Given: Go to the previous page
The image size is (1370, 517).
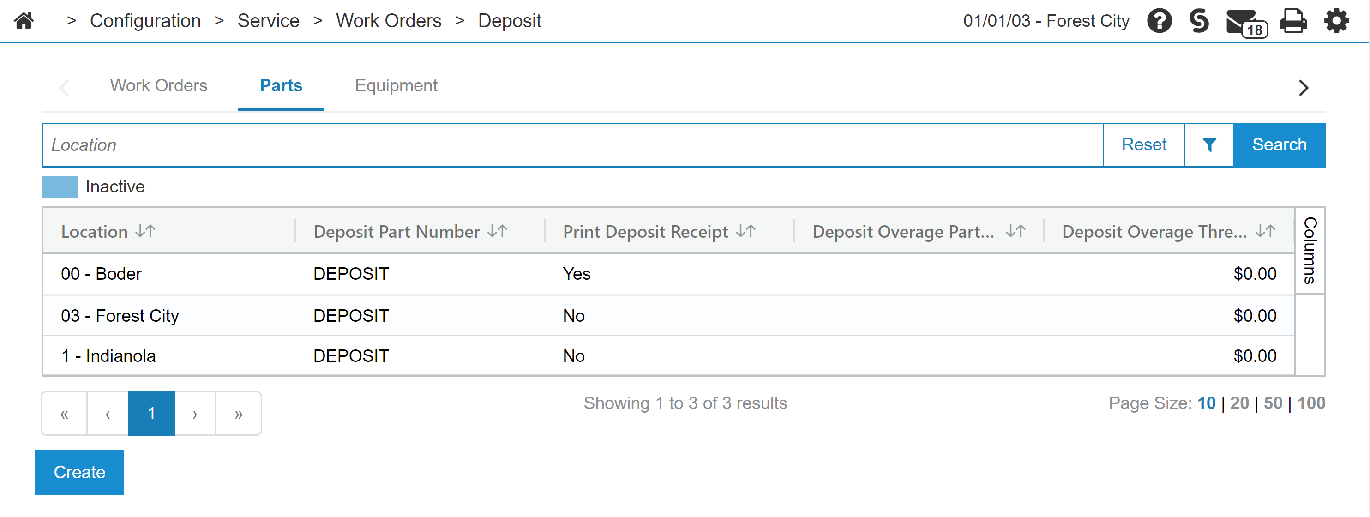Looking at the screenshot, I should 108,413.
